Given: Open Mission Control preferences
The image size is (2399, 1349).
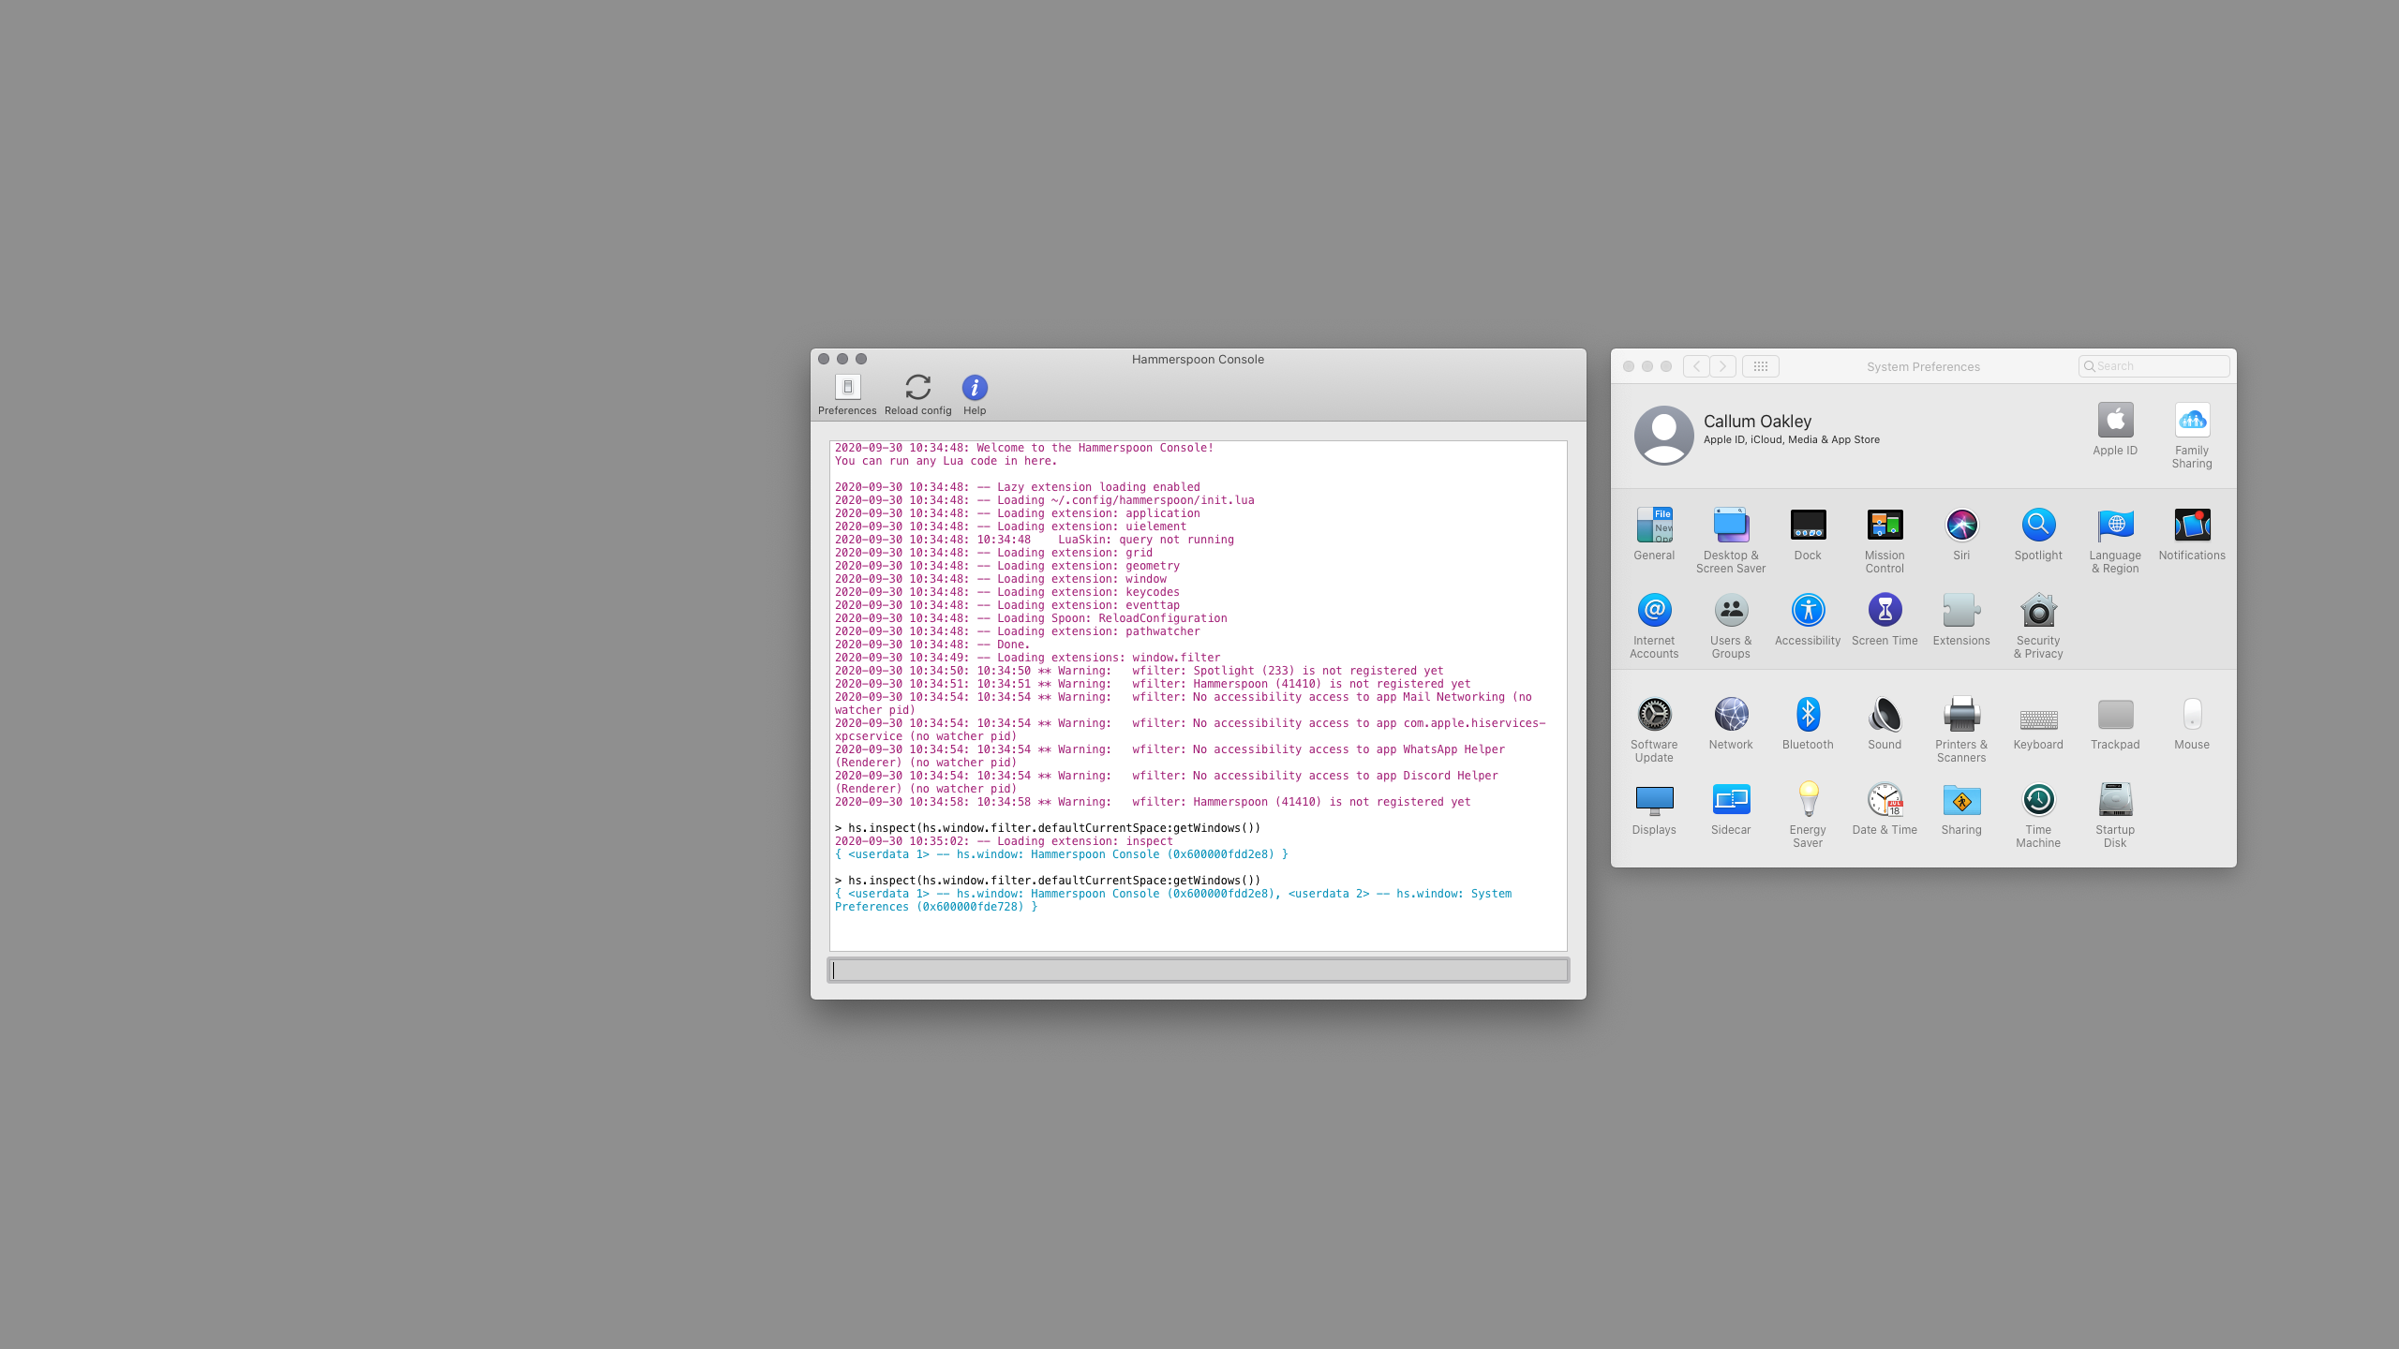Looking at the screenshot, I should 1885,541.
